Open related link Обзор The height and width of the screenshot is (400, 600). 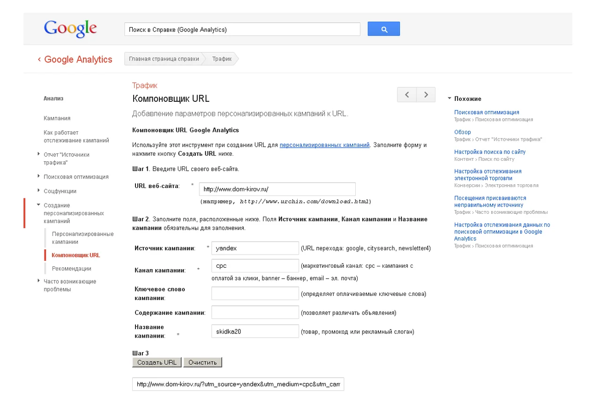(x=463, y=132)
